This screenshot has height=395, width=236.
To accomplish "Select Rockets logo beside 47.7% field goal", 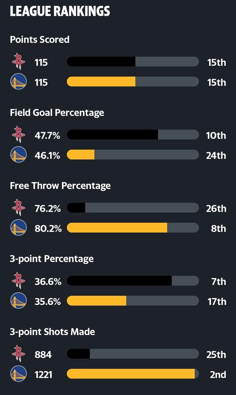I will coord(18,135).
